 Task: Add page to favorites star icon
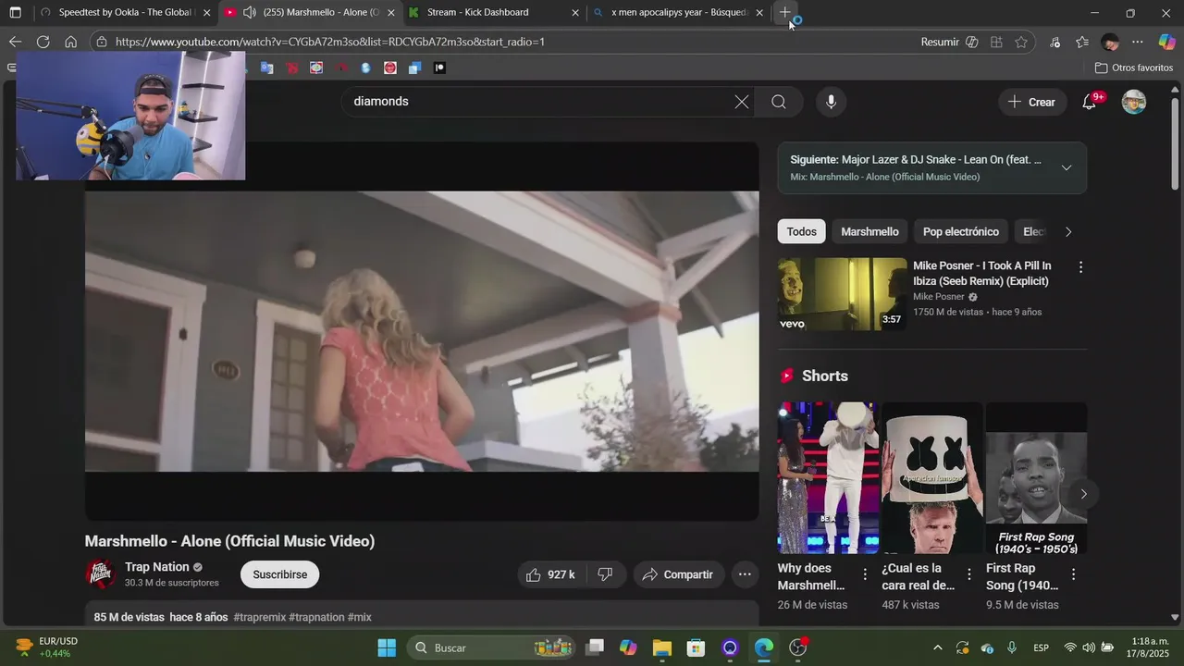(1021, 42)
